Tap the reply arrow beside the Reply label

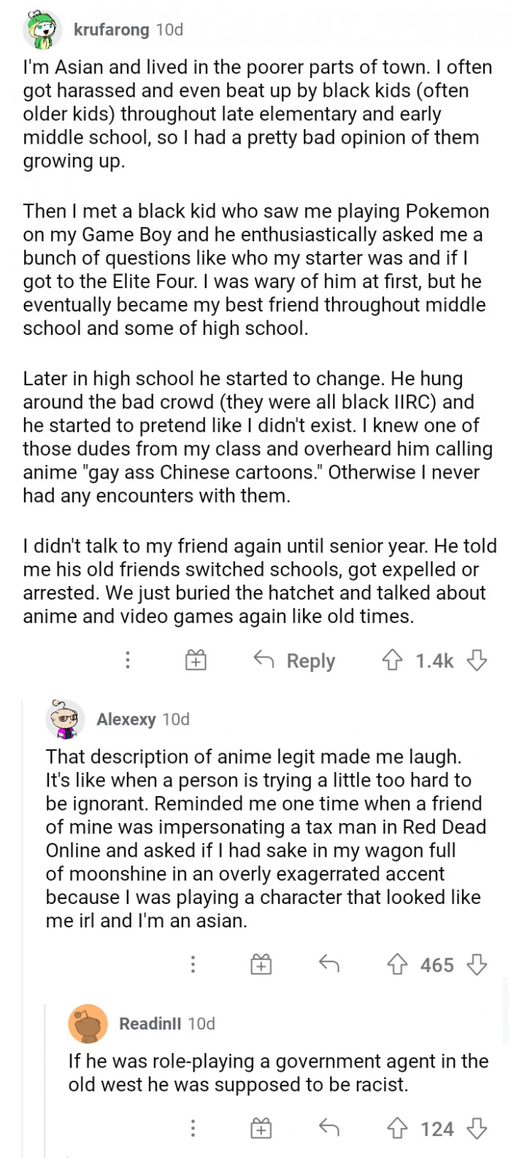(264, 660)
